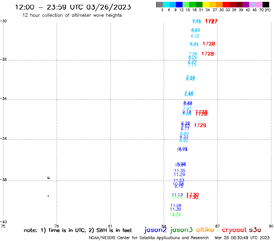Click the 's3a' legend label
Image resolution: width=274 pixels, height=241 pixels.
pyautogui.click(x=255, y=230)
